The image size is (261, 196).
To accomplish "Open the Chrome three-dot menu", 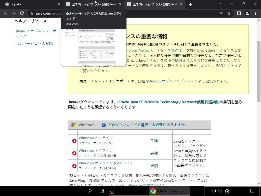I will pyautogui.click(x=255, y=13).
